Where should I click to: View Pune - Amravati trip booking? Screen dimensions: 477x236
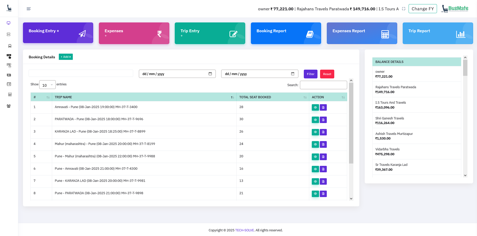[x=315, y=169]
